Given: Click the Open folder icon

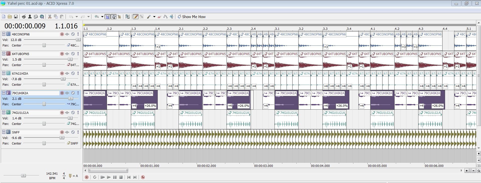Looking at the screenshot, I should (10, 17).
